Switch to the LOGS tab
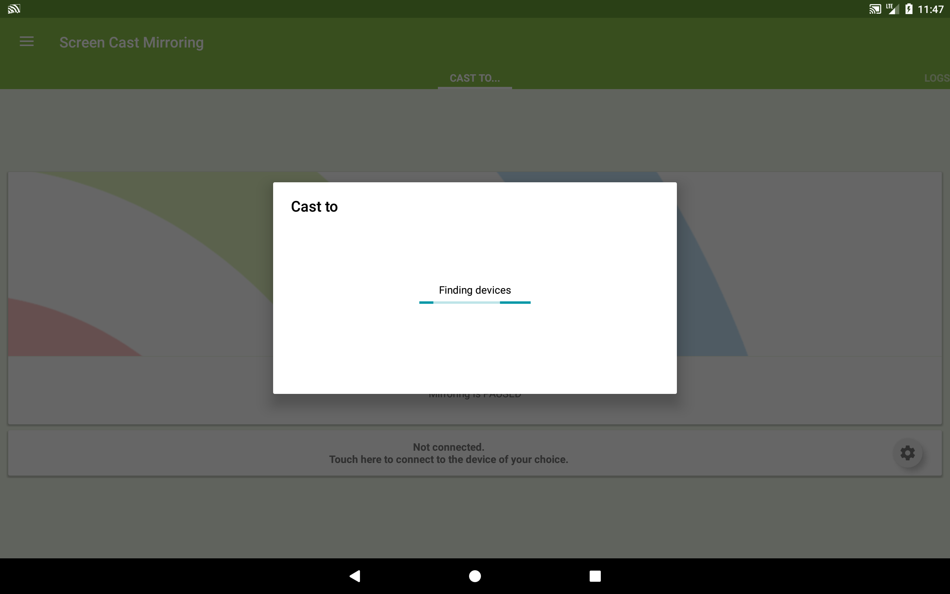 point(936,78)
